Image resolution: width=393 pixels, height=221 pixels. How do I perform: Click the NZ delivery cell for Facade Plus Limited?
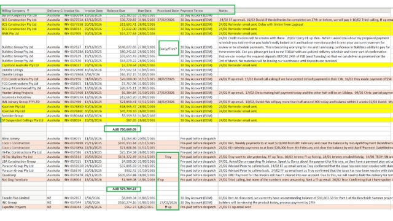(x=55, y=198)
